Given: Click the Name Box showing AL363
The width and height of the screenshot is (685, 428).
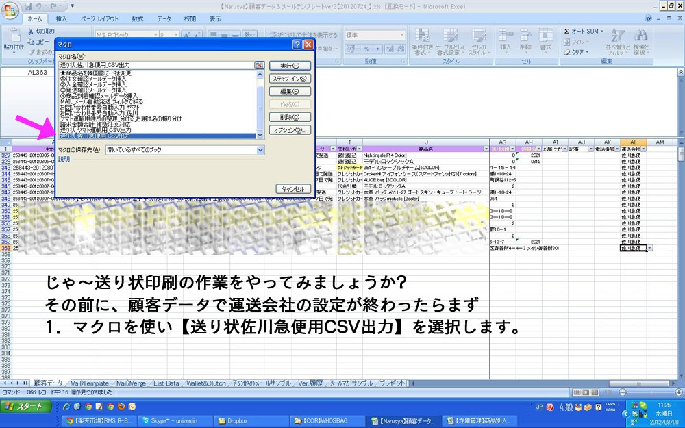Looking at the screenshot, I should [37, 73].
